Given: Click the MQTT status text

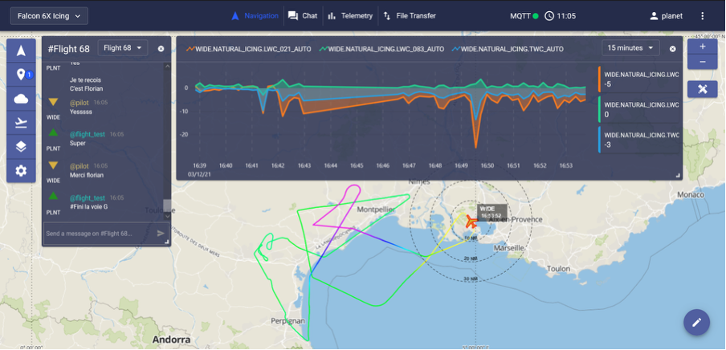Looking at the screenshot, I should pos(520,16).
